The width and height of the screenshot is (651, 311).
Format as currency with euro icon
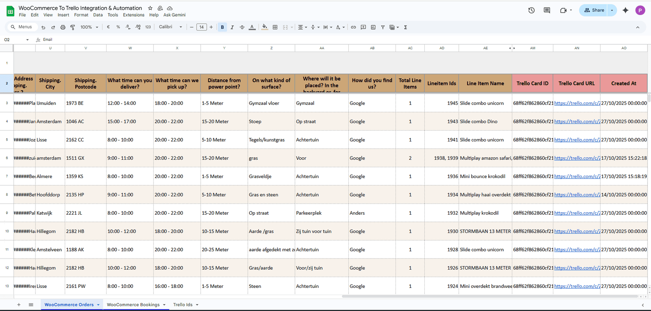[108, 27]
